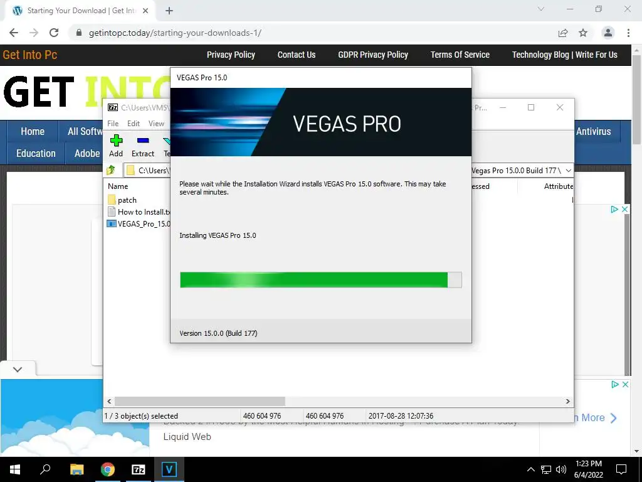The height and width of the screenshot is (482, 642).
Task: Open the Chrome profile avatar icon
Action: tap(608, 33)
